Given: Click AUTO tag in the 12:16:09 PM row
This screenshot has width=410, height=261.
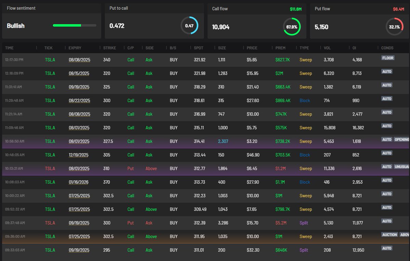Looking at the screenshot, I should 387,71.
